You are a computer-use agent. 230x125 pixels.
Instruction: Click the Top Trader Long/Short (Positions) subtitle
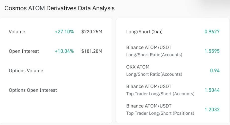click(x=160, y=113)
